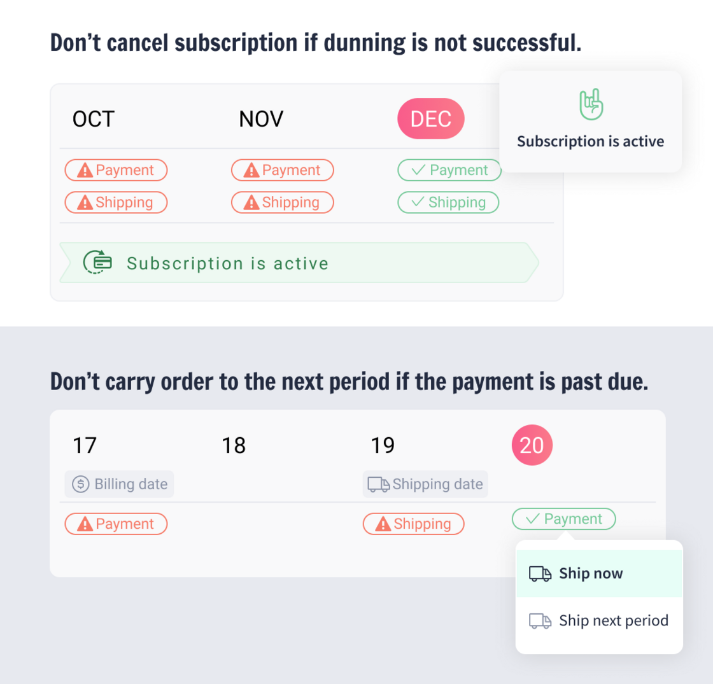This screenshot has height=684, width=713.
Task: Select the NOV month label
Action: (261, 119)
